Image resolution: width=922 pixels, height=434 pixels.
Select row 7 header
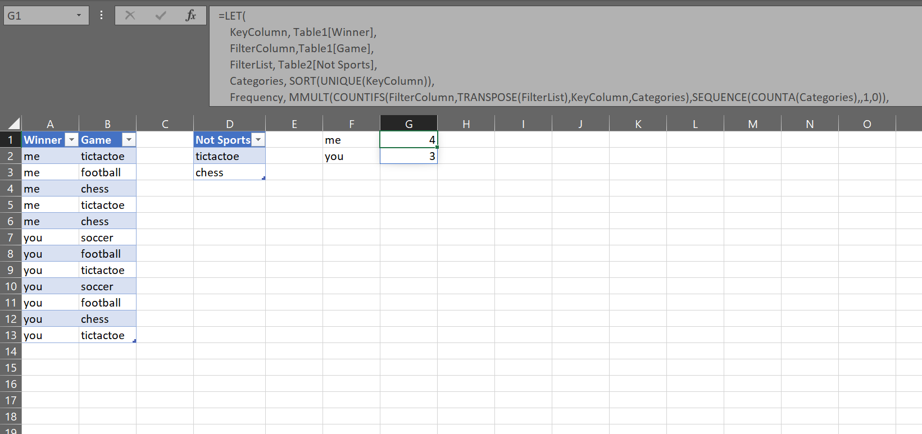[x=11, y=237]
